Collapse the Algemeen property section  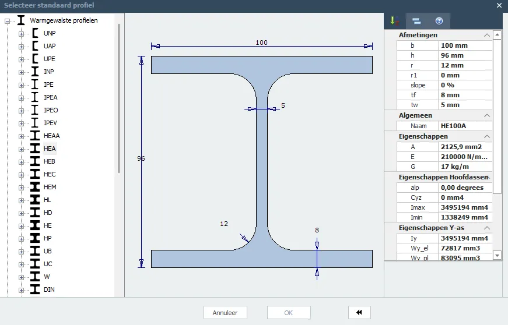[486, 115]
